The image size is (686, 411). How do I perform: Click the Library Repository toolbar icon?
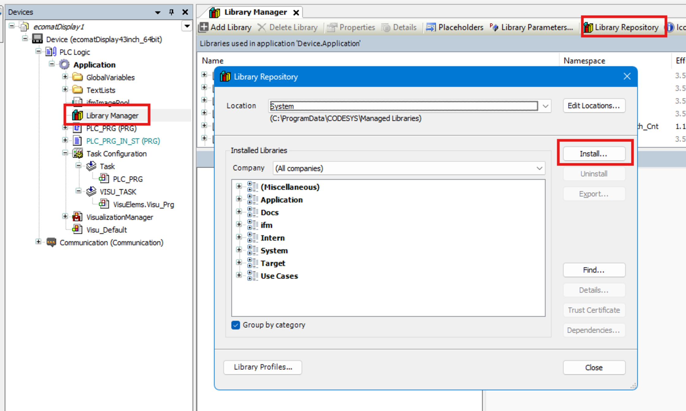[588, 27]
